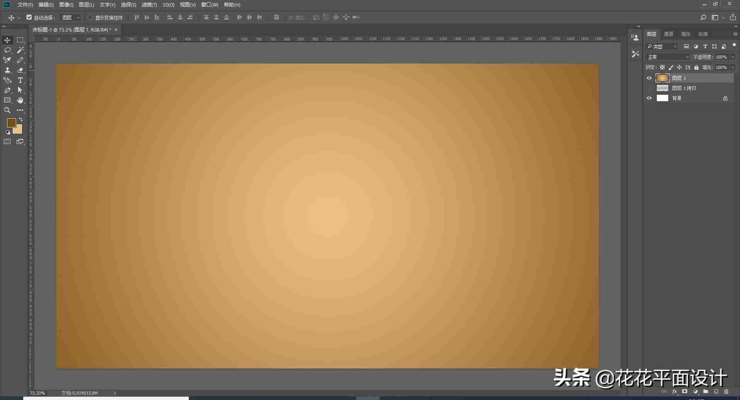
Task: Select the Rectangle shape tool
Action: tap(7, 100)
